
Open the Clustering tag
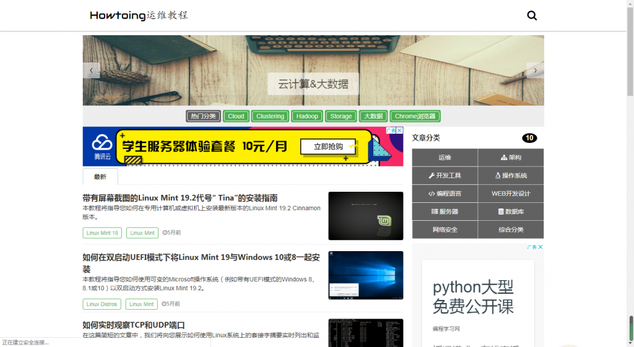[x=270, y=116]
